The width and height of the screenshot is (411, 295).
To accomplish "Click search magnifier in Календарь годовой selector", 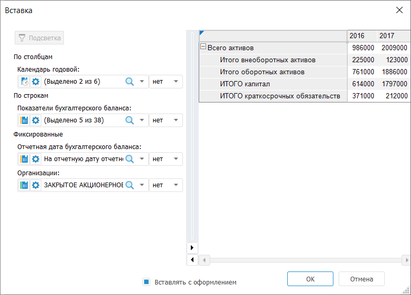I will click(x=129, y=82).
